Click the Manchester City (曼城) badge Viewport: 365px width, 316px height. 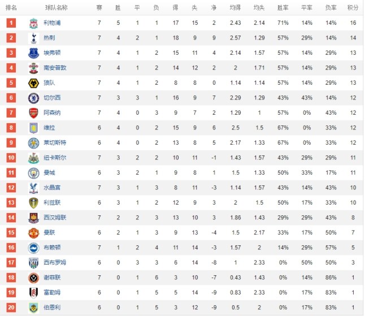[33, 172]
